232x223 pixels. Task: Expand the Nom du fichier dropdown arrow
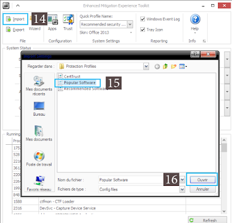(182, 180)
